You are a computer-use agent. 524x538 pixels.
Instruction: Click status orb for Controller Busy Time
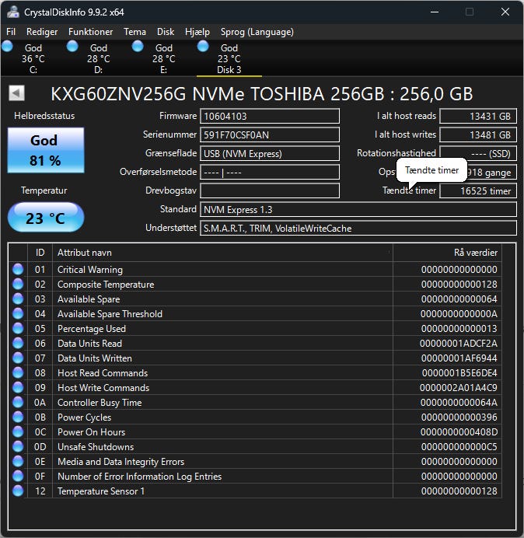18,402
